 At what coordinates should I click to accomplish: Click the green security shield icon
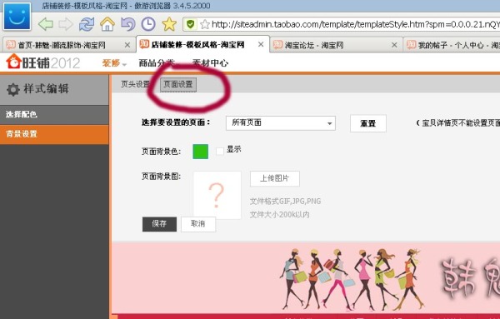[x=190, y=24]
